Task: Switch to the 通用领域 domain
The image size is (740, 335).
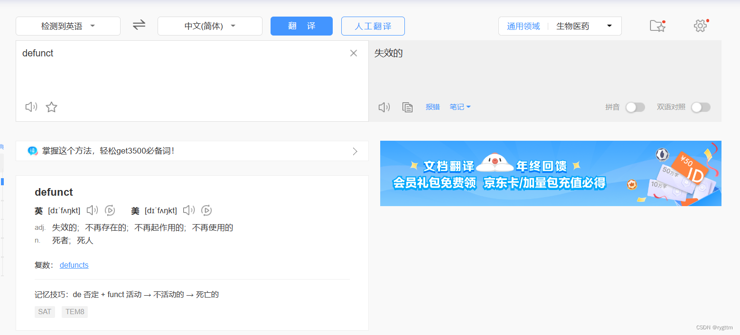Action: 523,26
